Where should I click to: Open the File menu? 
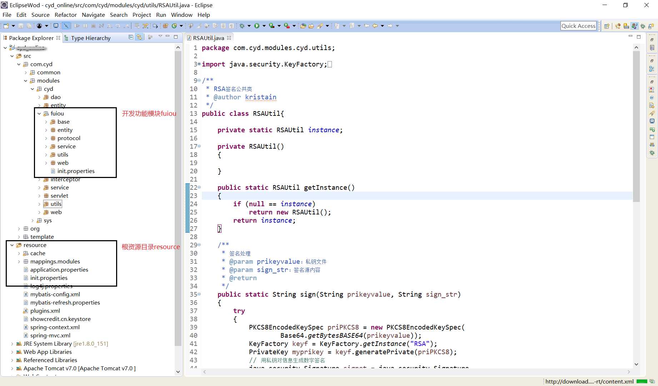tap(7, 15)
